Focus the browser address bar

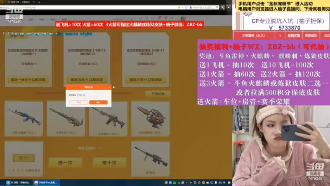pos(88,7)
